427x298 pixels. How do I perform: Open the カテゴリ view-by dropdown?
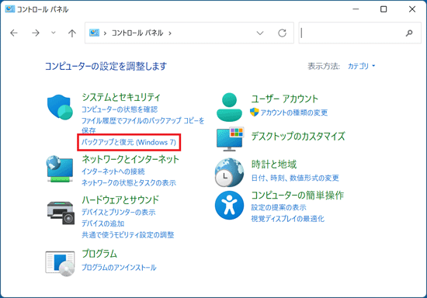tap(361, 66)
